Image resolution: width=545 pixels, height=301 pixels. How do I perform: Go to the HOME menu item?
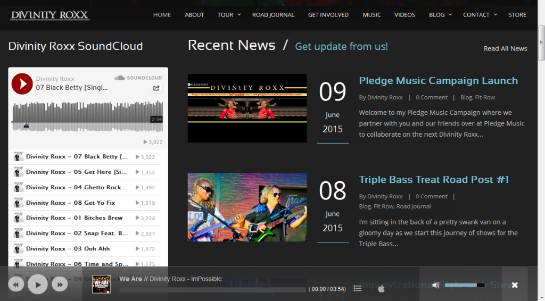pyautogui.click(x=162, y=14)
